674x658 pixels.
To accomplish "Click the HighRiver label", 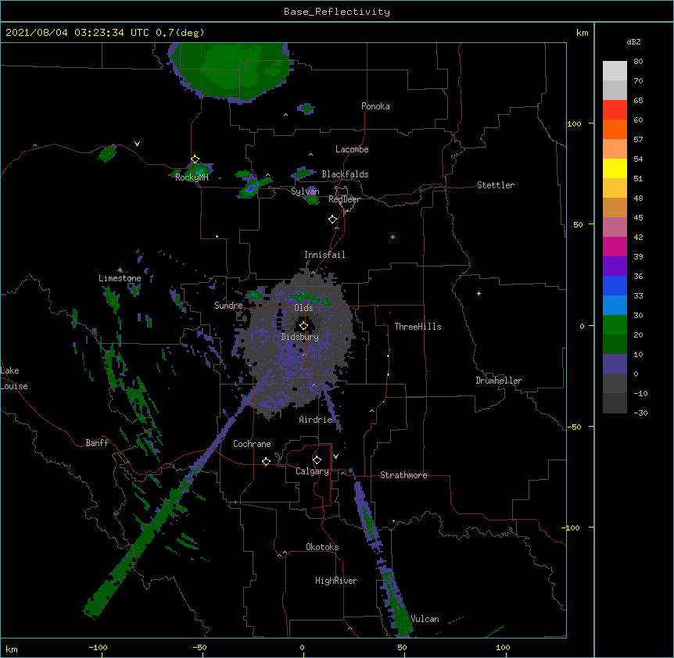I will click(336, 581).
